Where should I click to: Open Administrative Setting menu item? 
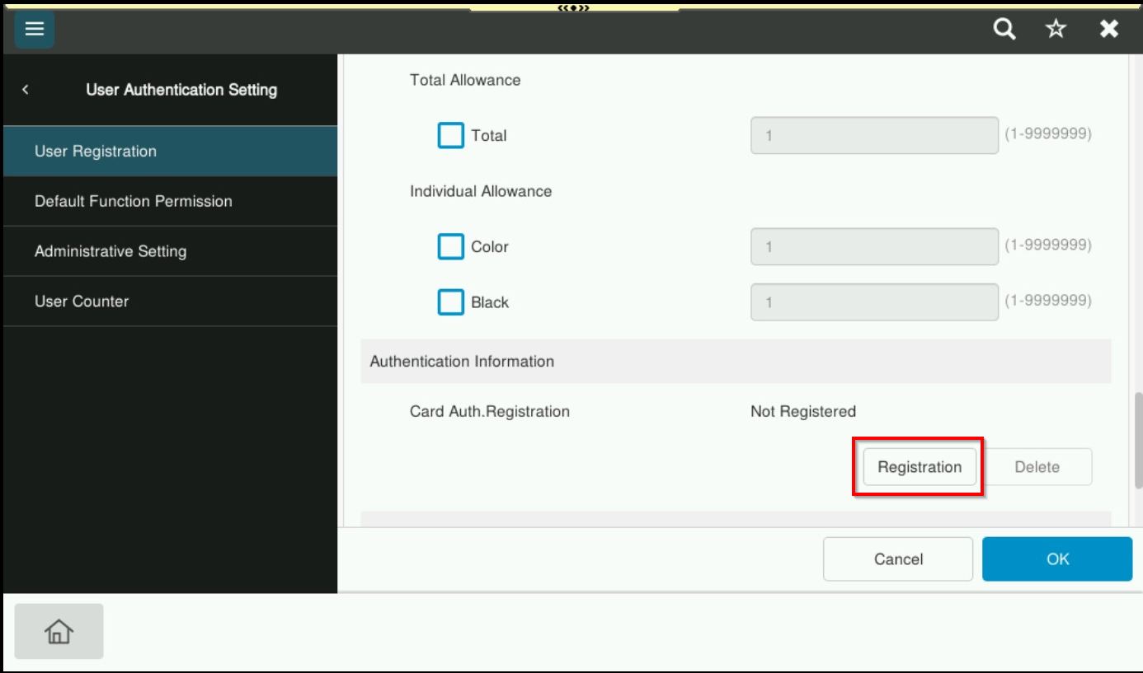[x=170, y=251]
